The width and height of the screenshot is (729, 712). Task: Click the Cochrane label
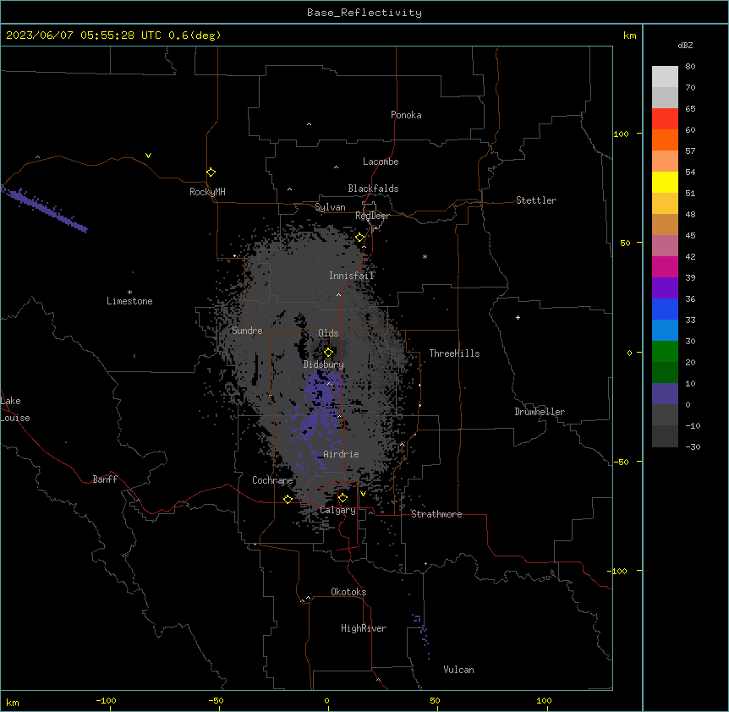coord(272,480)
